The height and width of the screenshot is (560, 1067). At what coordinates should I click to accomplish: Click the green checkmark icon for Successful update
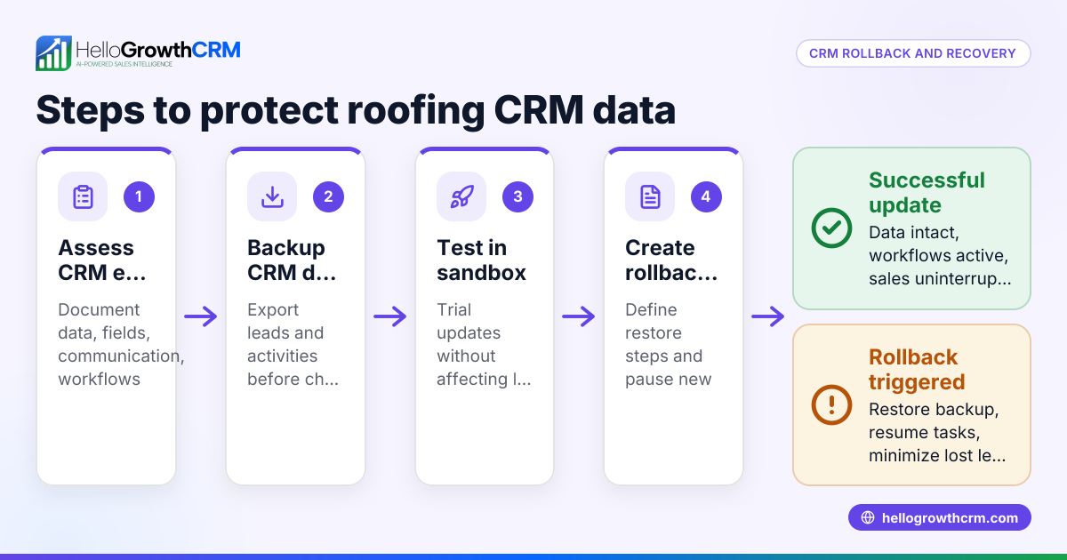tap(831, 228)
